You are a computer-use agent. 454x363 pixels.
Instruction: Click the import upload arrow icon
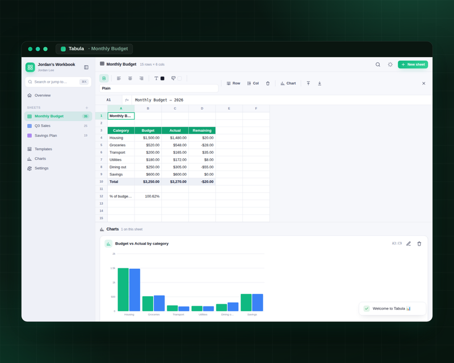pyautogui.click(x=308, y=83)
